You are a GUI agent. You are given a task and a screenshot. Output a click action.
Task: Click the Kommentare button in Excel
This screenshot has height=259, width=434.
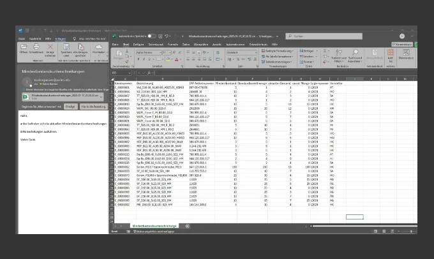point(403,45)
